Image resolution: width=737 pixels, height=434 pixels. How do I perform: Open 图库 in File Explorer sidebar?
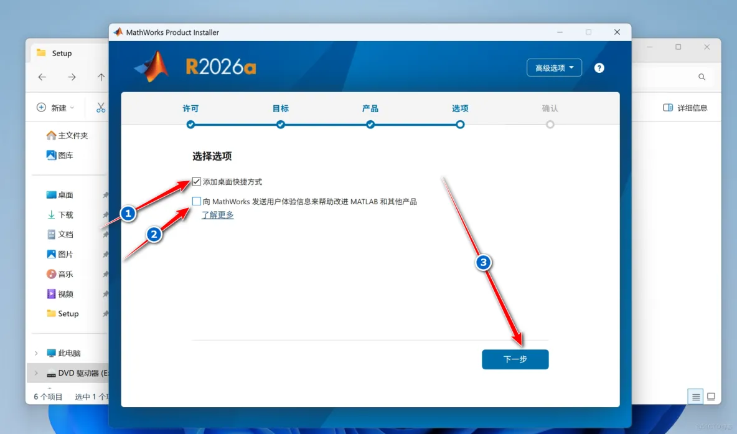[60, 155]
